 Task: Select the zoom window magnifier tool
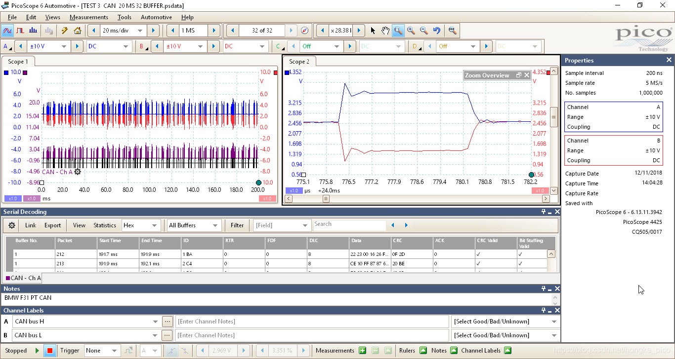pyautogui.click(x=398, y=31)
